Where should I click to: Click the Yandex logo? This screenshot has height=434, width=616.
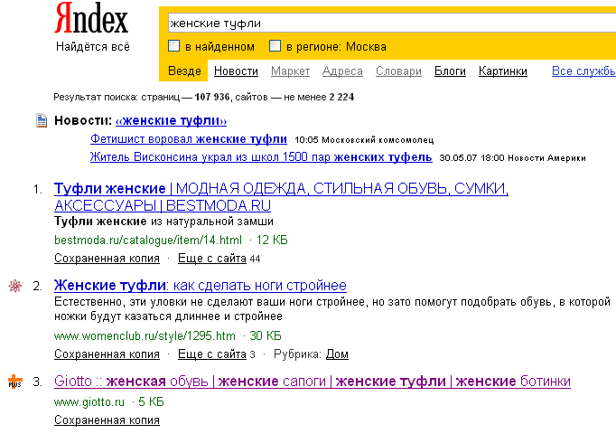click(x=91, y=18)
